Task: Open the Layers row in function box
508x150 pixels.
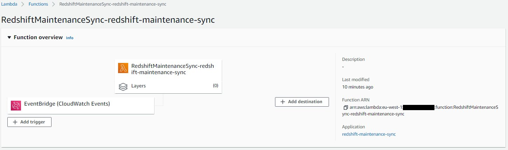Action: point(168,86)
